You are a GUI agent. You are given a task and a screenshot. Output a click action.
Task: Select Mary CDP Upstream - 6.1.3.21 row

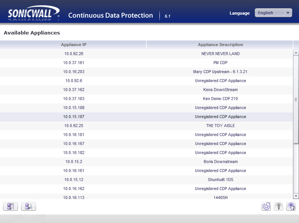(x=146, y=72)
